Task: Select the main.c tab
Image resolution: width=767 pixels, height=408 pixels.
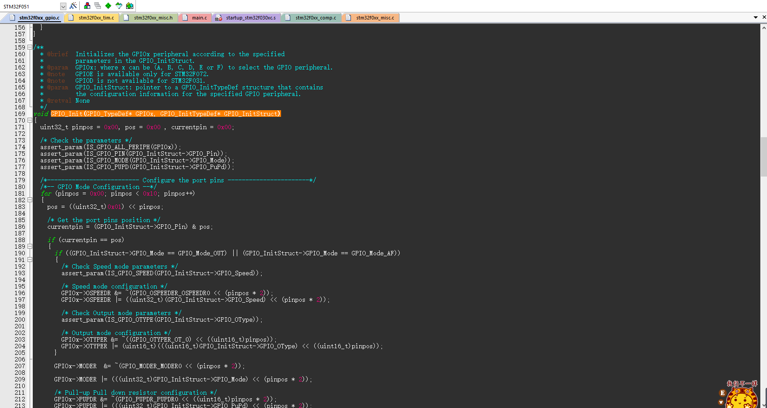Action: pos(195,18)
